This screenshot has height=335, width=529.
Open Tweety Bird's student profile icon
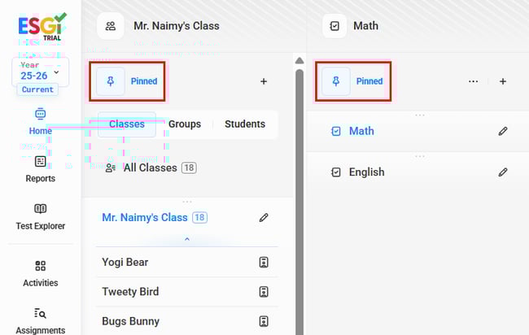coord(263,292)
